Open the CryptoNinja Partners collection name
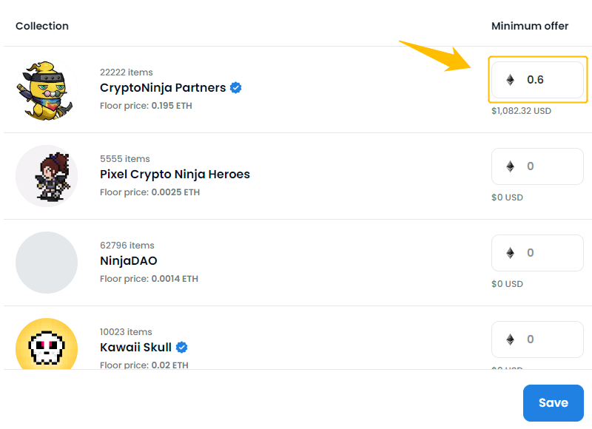 click(163, 88)
